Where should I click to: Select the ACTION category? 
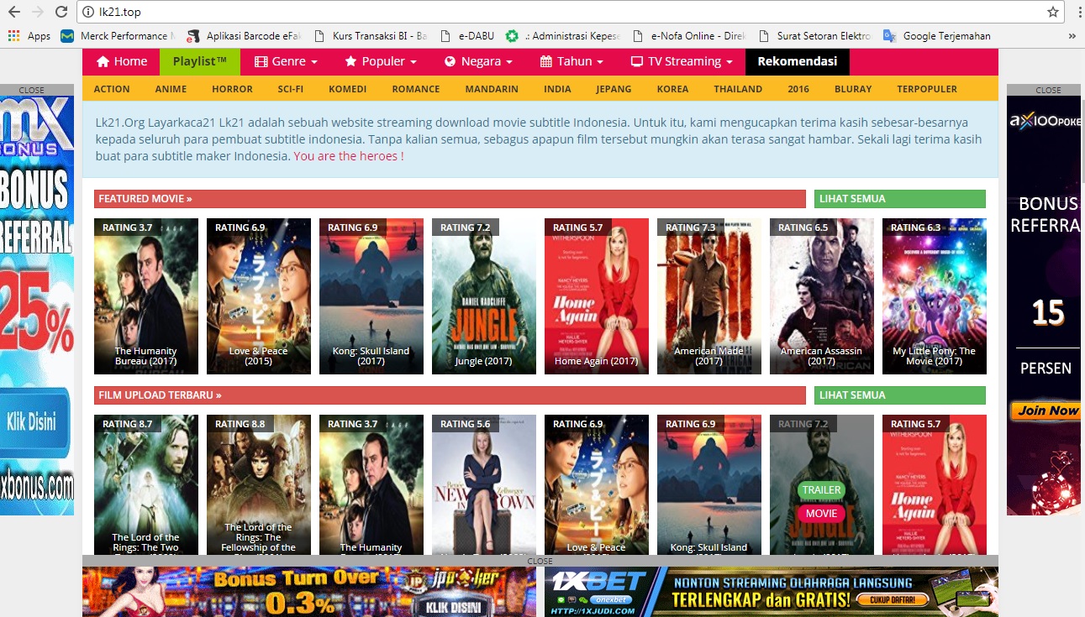point(112,89)
